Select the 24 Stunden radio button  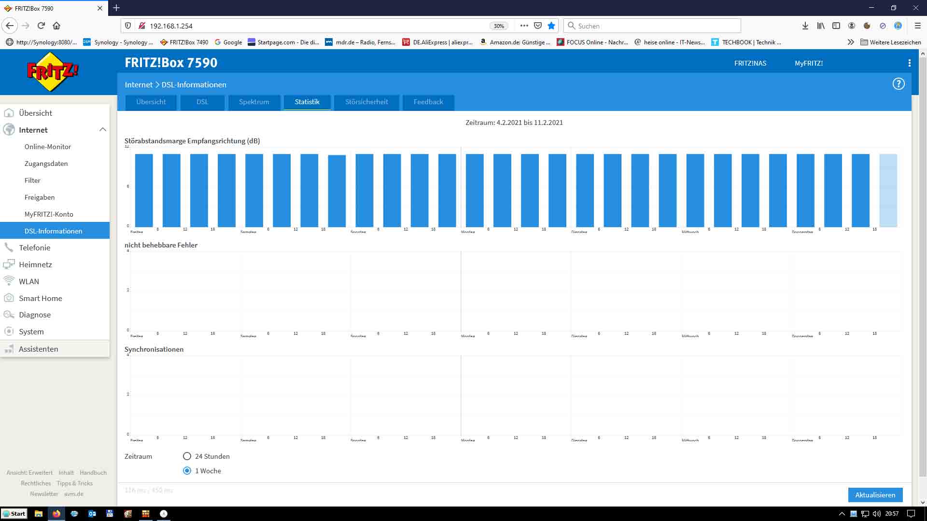pos(187,456)
